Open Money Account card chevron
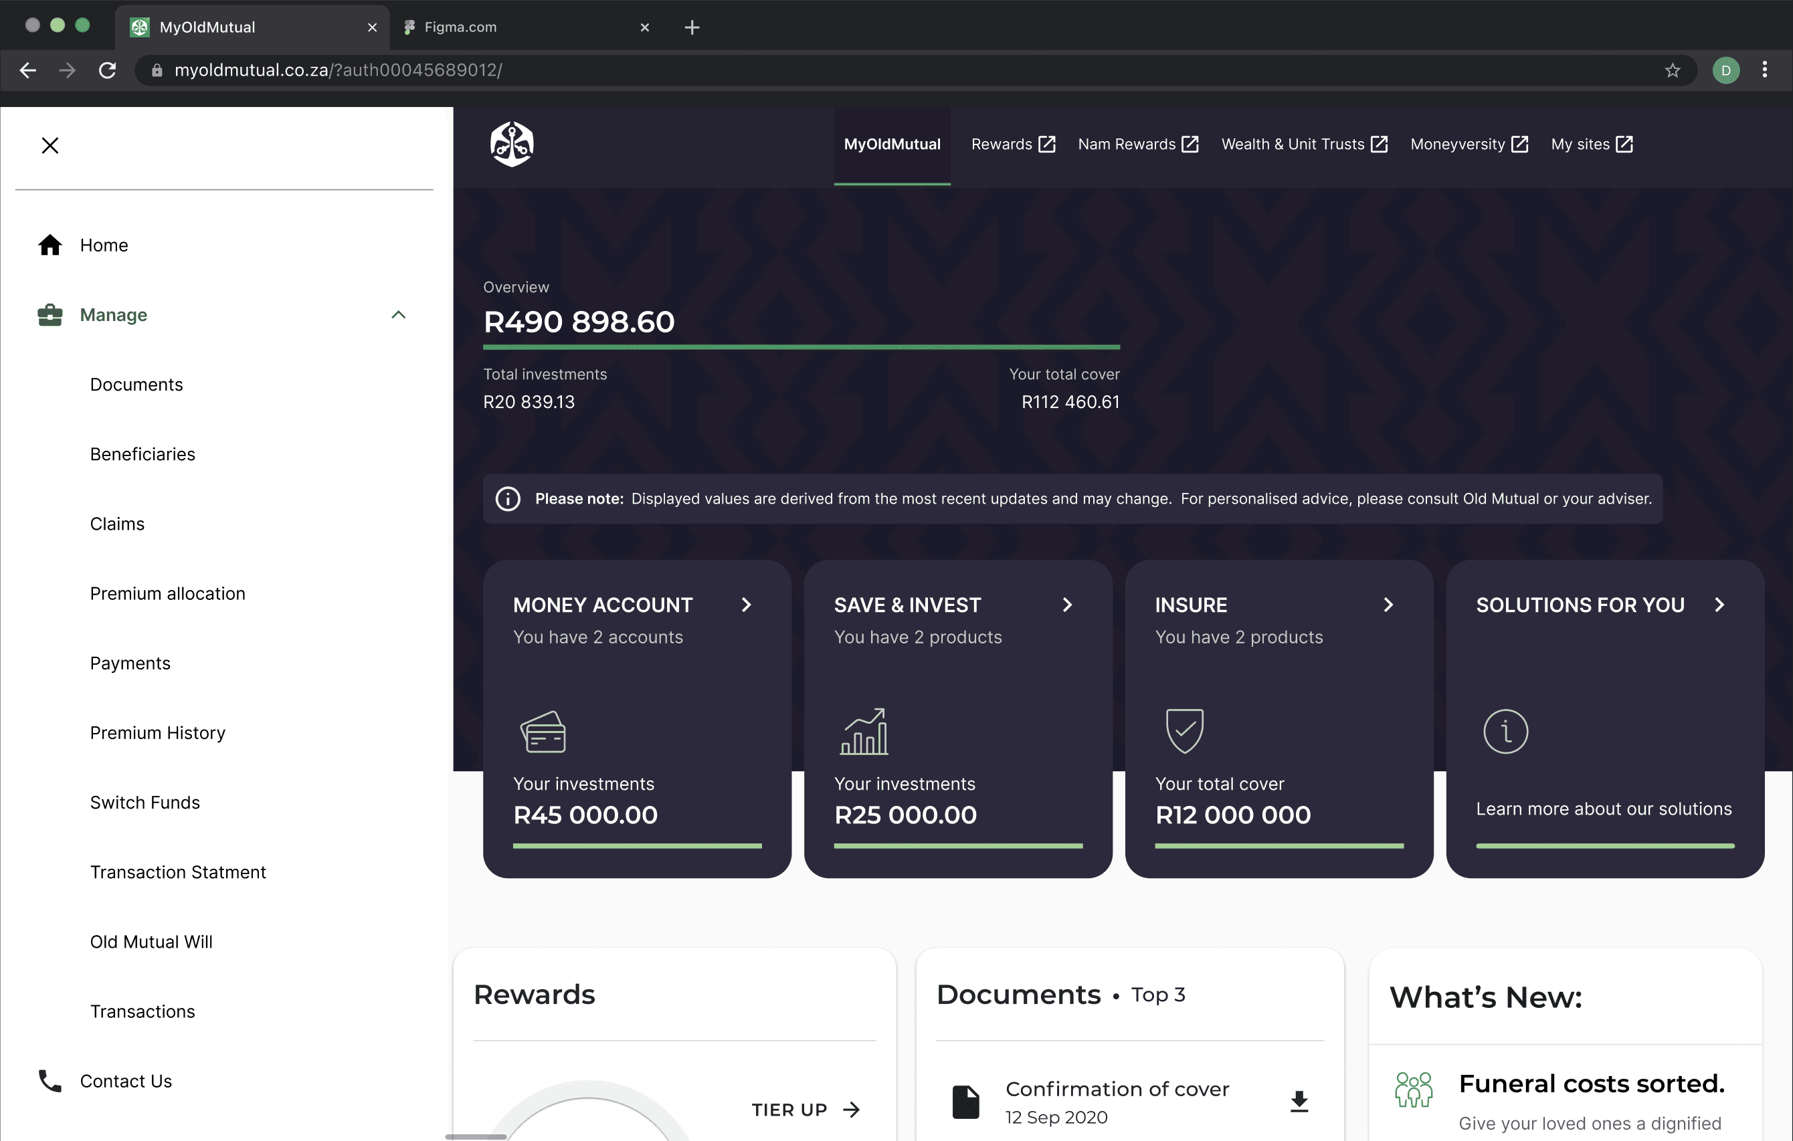Viewport: 1793px width, 1141px height. tap(746, 605)
